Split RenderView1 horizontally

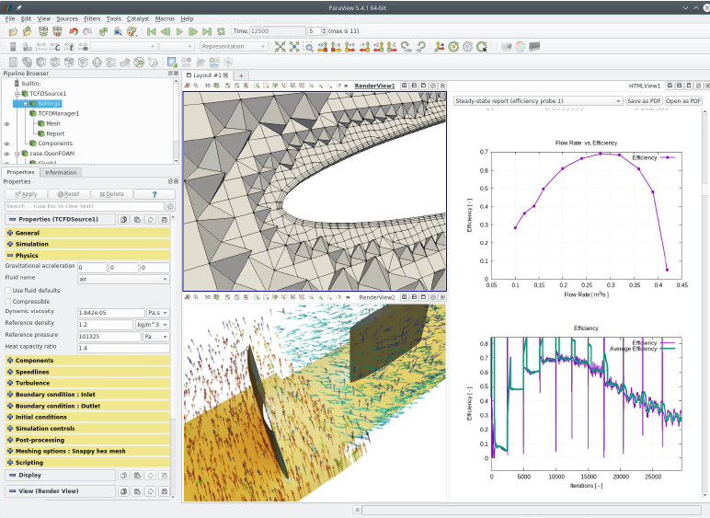pyautogui.click(x=405, y=86)
